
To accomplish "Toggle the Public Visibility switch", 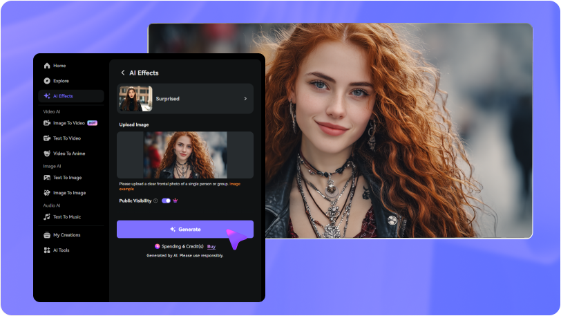I will [166, 201].
